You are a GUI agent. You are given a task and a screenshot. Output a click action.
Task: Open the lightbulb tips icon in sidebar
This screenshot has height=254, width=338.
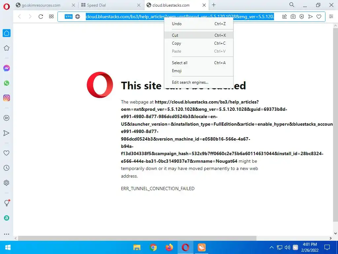(7, 203)
